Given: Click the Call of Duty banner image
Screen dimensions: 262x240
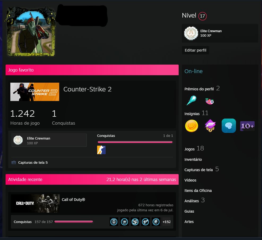Looking at the screenshot, I should tap(35, 203).
